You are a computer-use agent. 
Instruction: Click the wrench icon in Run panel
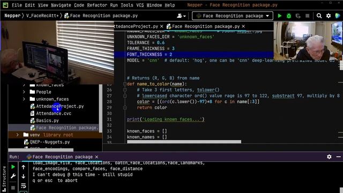click(13, 176)
